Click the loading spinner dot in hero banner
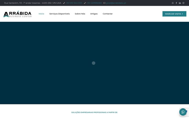Screen dimensions: 189x118 point(93,63)
